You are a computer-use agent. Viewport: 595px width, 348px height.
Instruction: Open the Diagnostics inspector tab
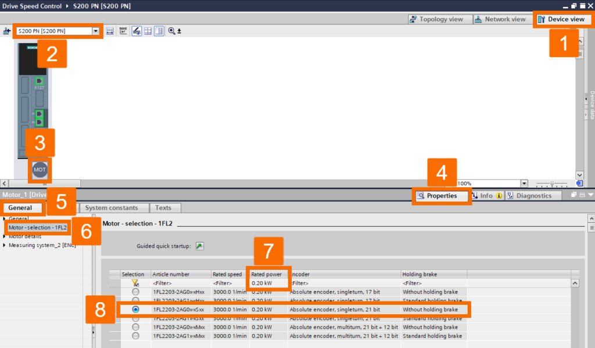[533, 196]
